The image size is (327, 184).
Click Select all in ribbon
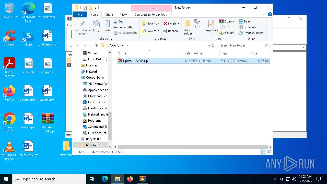coord(247,21)
